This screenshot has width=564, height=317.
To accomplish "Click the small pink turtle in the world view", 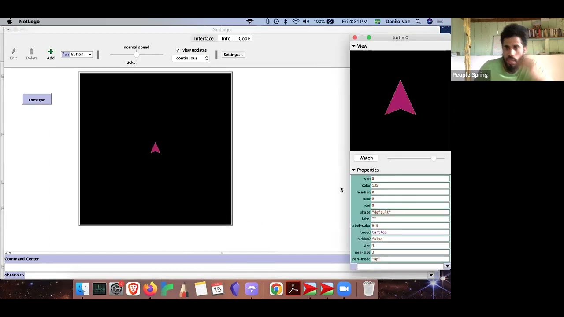I will (155, 148).
